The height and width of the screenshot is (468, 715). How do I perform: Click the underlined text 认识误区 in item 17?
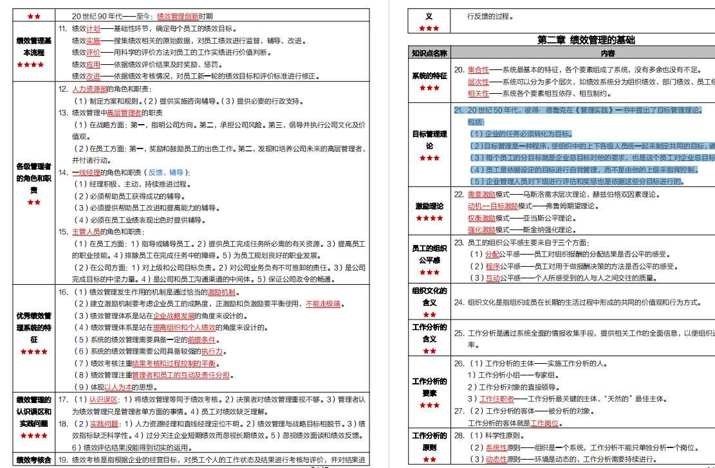click(x=104, y=400)
